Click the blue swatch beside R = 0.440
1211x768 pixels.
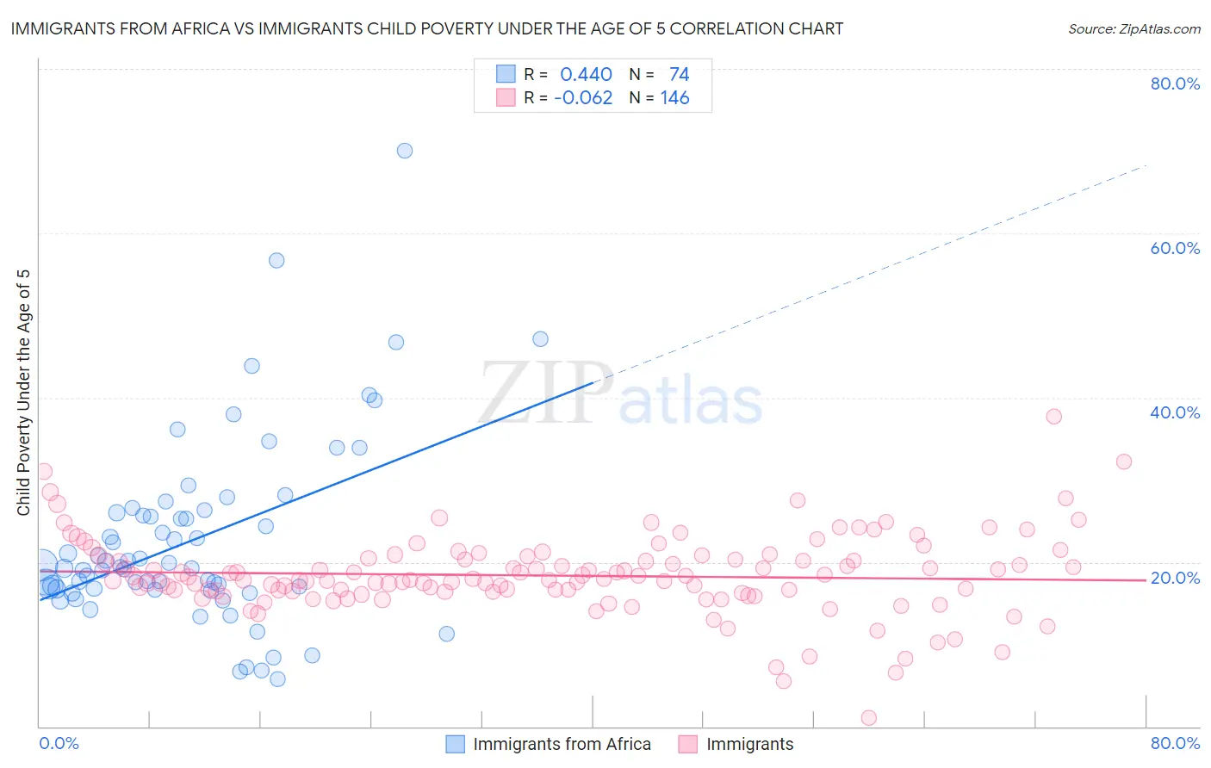coord(506,74)
